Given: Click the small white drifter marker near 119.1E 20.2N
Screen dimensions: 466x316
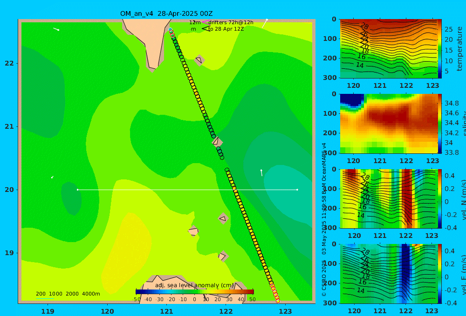Looking at the screenshot, I should 52,177.
